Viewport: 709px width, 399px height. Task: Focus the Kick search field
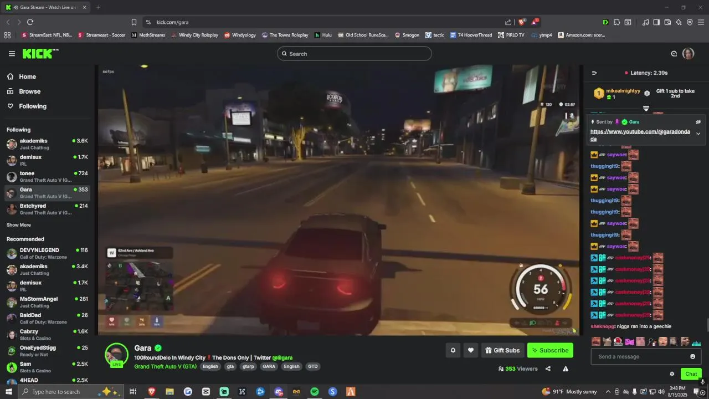click(x=354, y=54)
